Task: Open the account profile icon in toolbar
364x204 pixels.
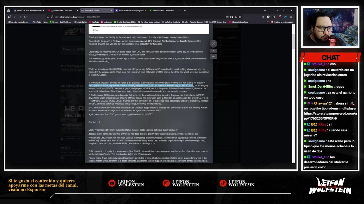Action: pyautogui.click(x=268, y=17)
